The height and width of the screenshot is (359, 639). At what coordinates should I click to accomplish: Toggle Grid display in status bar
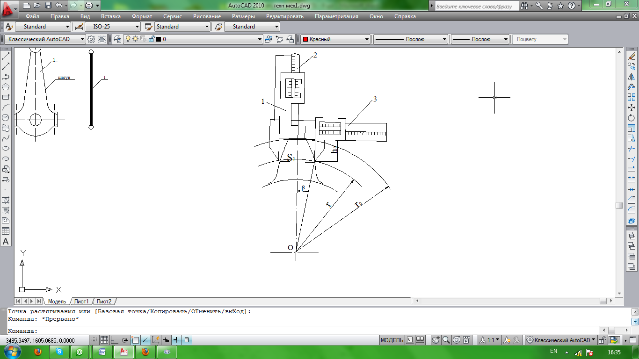click(x=104, y=340)
